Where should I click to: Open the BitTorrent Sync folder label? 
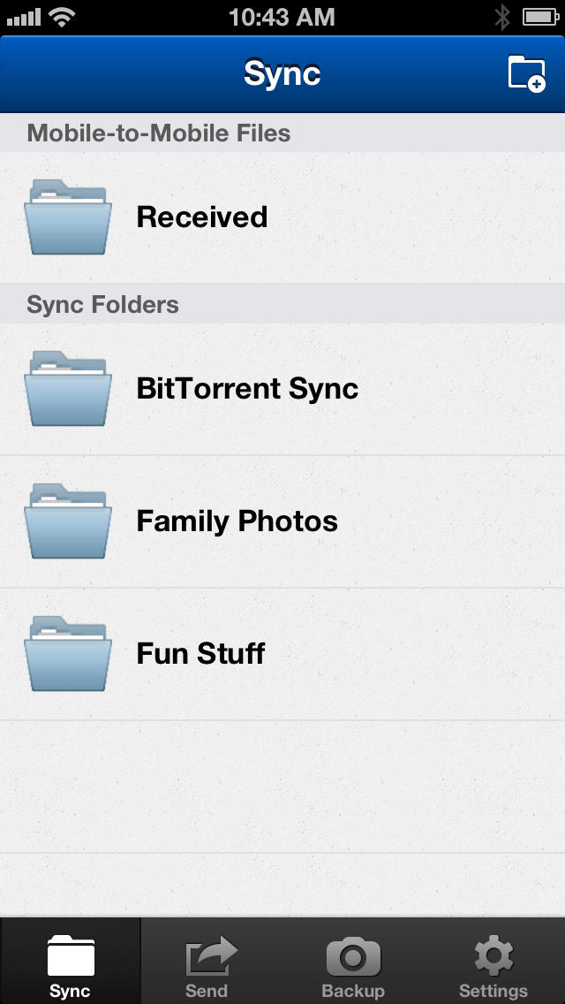click(x=247, y=389)
